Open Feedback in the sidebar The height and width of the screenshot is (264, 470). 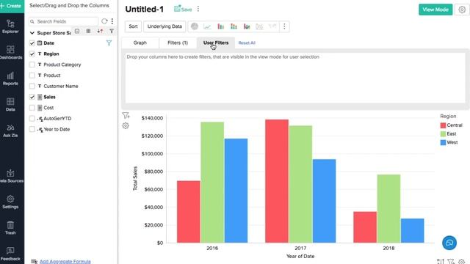click(x=10, y=254)
